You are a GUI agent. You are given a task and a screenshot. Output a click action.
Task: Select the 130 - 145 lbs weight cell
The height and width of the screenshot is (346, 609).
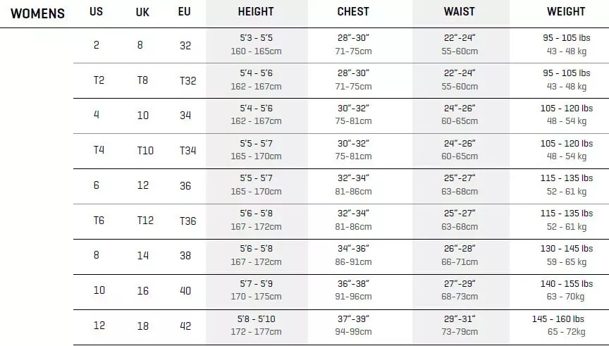point(566,249)
